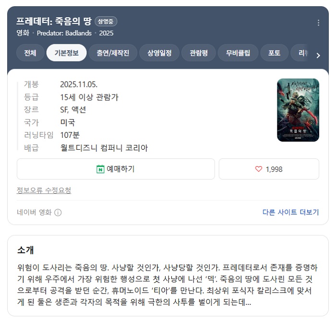Screen dimensions: 336x325
Task: Select the 기본정보 tab
Action: [66, 53]
